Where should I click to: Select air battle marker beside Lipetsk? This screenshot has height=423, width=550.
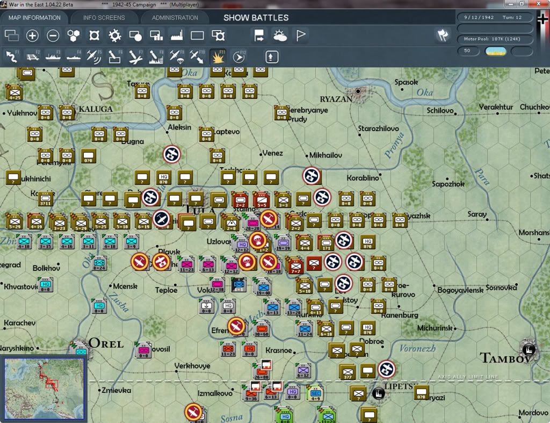[387, 369]
